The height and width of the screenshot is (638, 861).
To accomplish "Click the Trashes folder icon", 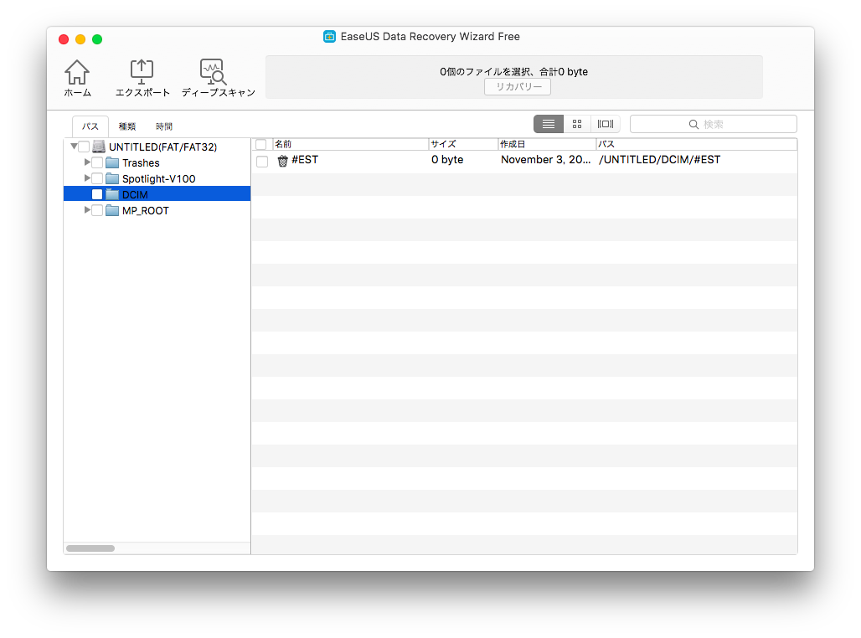I will 112,163.
